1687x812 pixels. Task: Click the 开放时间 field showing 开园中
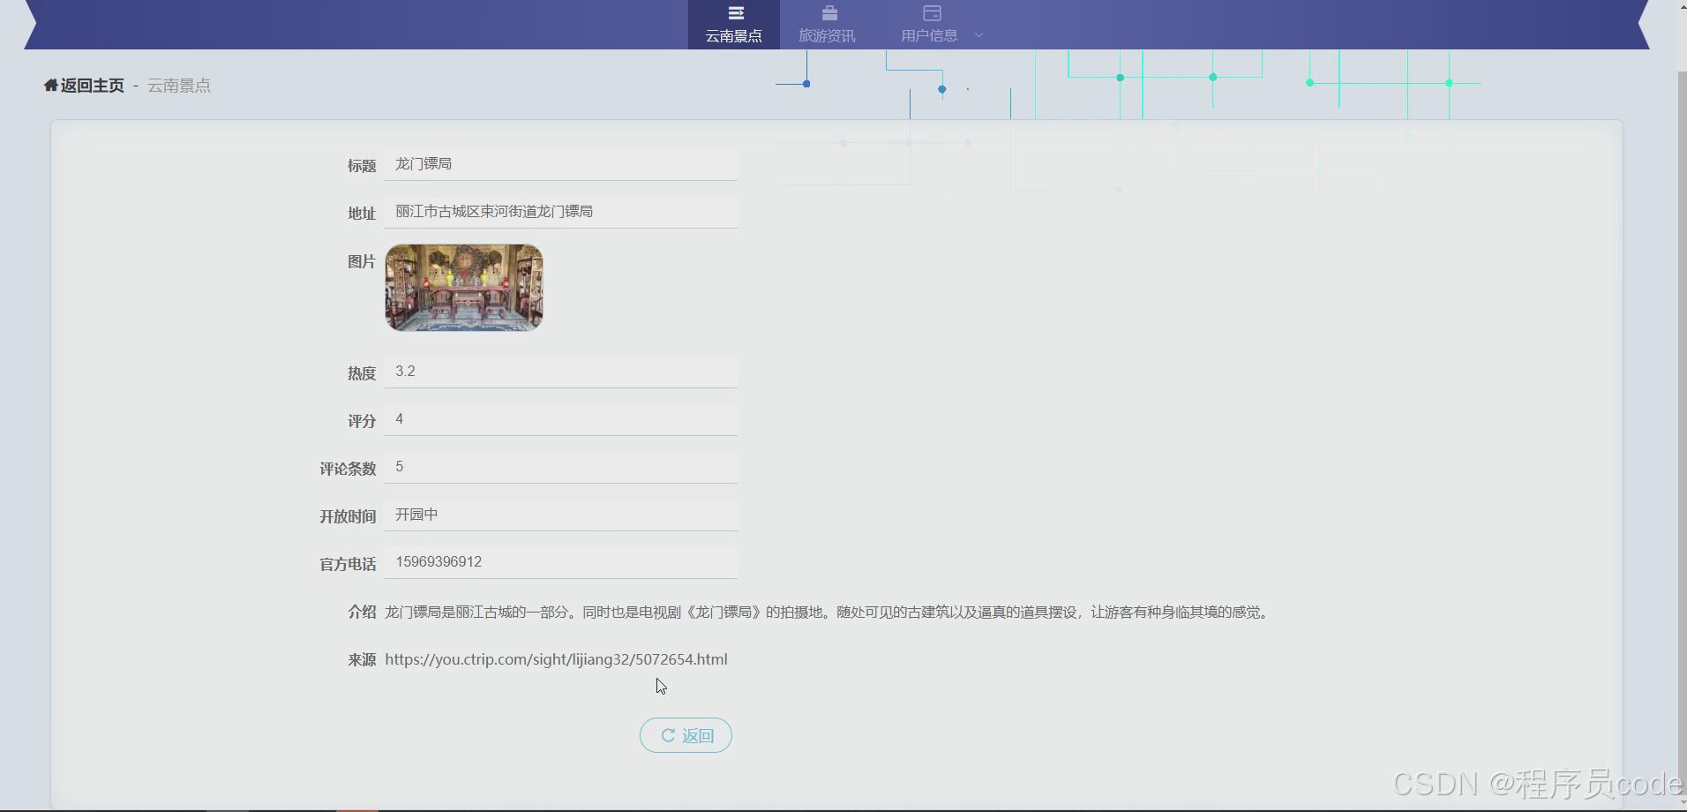560,514
